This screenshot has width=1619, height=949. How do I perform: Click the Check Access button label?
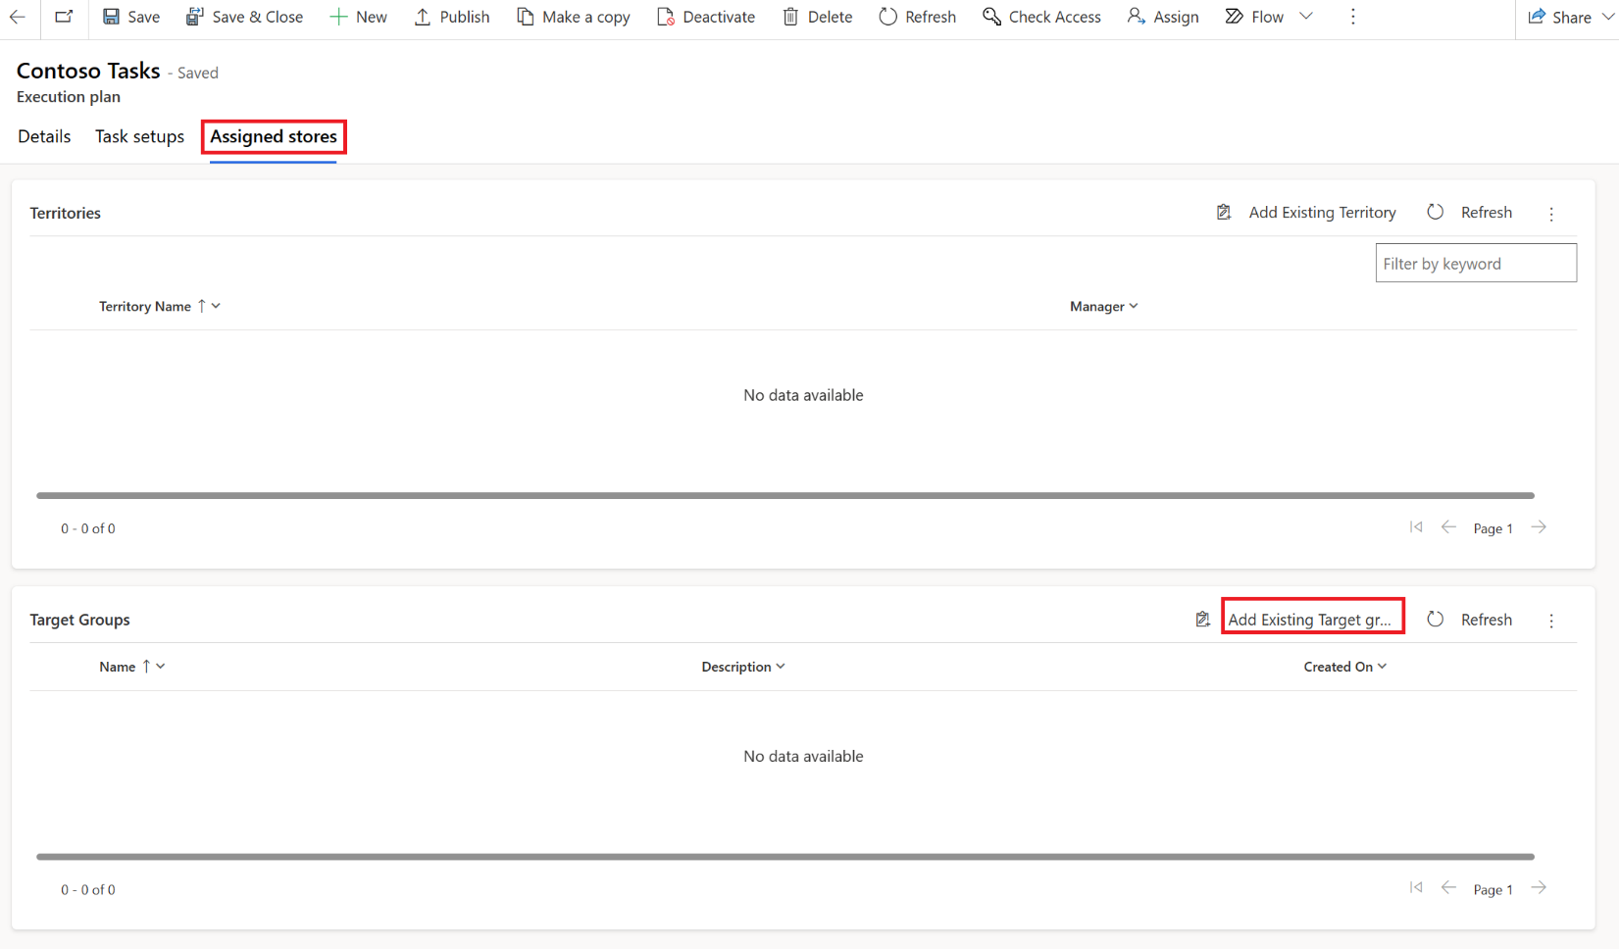pyautogui.click(x=1055, y=17)
